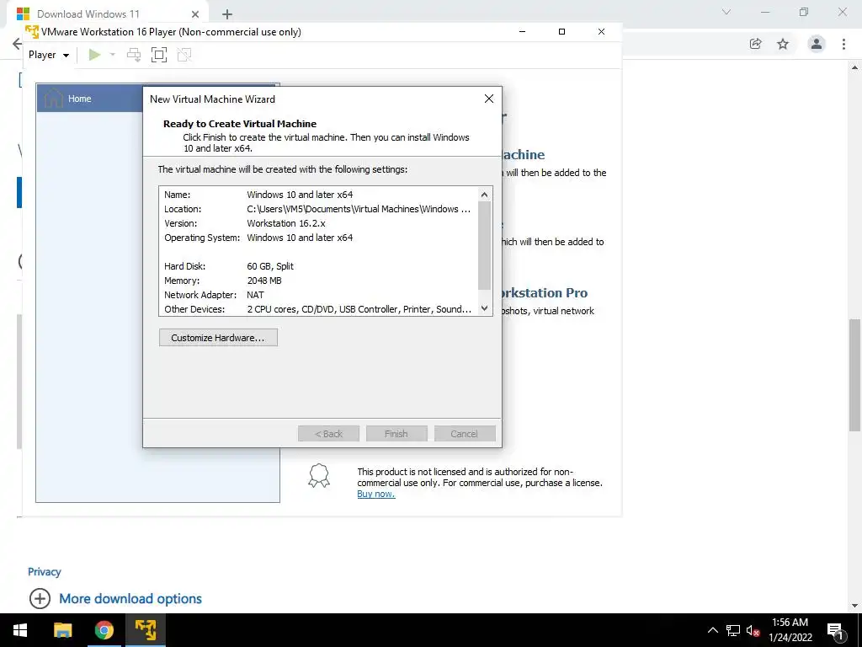Screen dimensions: 862x647
Task: Show hidden system tray icons
Action: (x=712, y=630)
